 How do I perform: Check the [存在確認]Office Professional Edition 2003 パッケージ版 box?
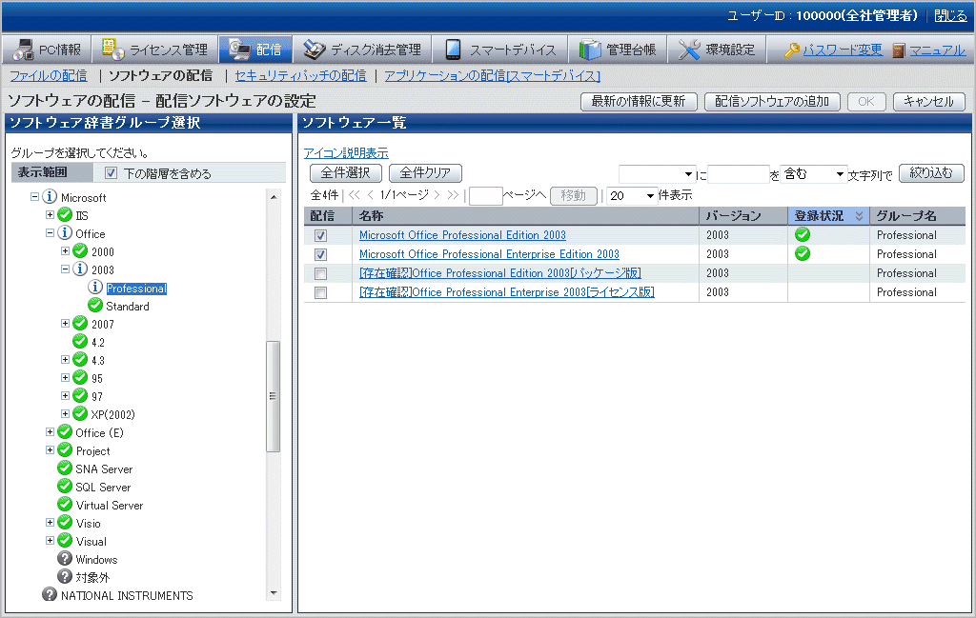pos(320,273)
